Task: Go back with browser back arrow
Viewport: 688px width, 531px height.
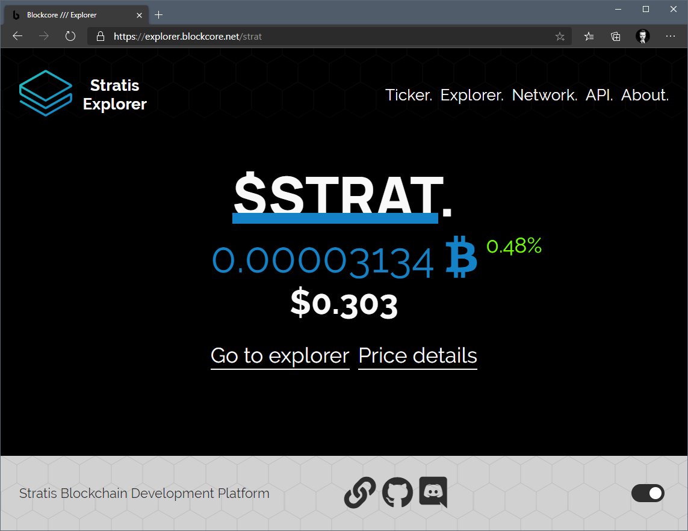Action: (x=17, y=36)
